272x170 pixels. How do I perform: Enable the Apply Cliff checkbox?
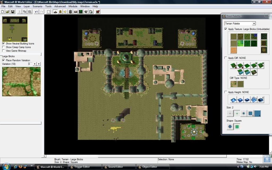226,58
